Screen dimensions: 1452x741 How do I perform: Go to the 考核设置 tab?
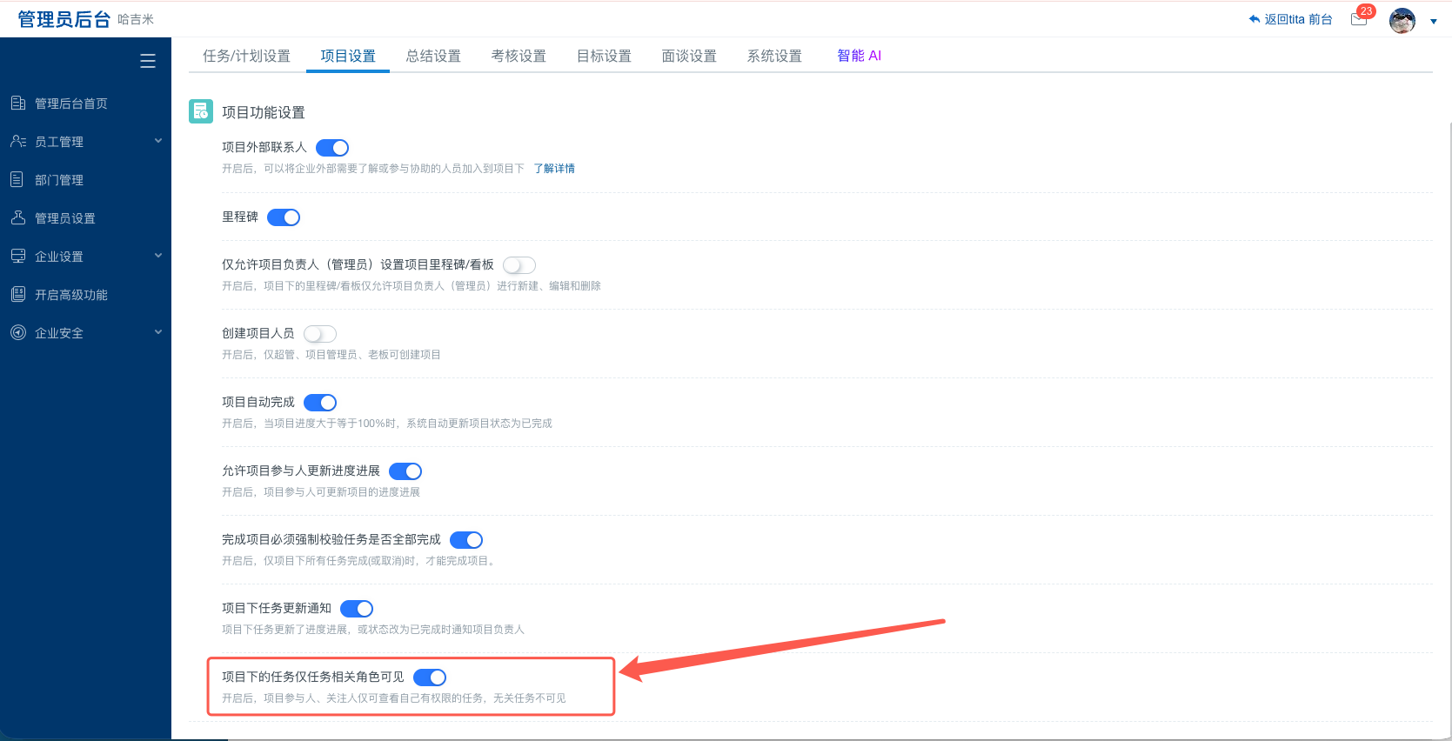pos(519,56)
